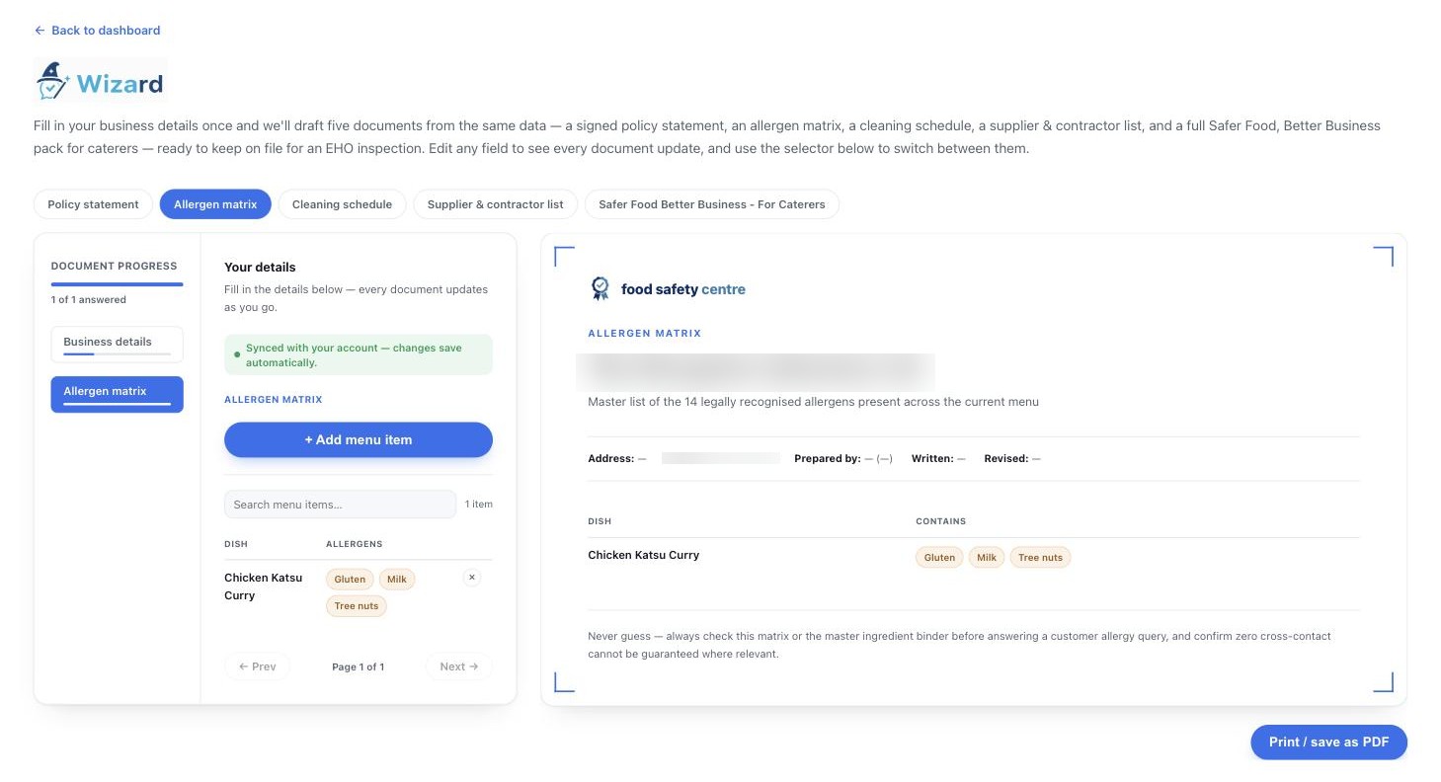Click the document progress bar
This screenshot has height=782, width=1441.
coord(117,284)
